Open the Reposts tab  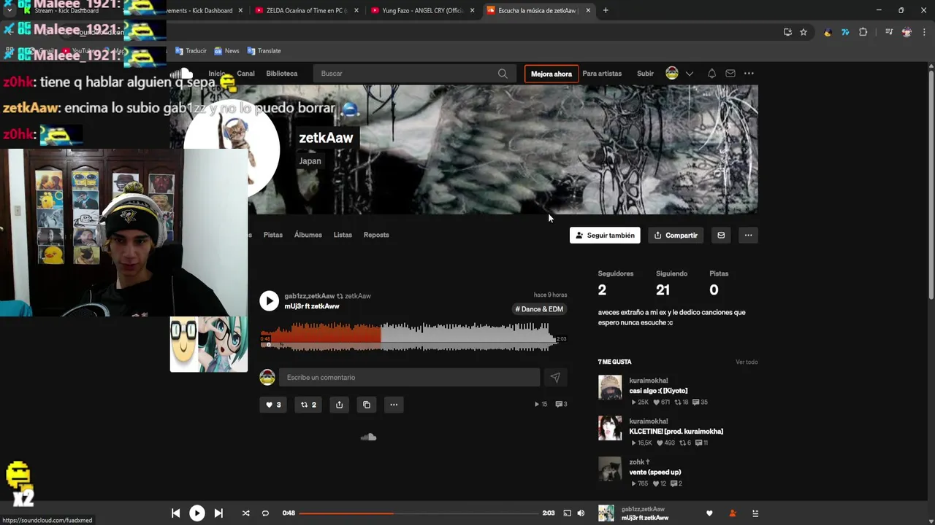(376, 235)
